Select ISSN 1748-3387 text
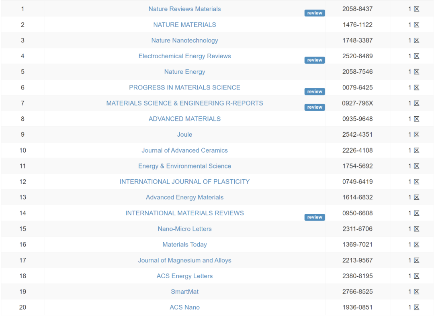The image size is (434, 316). tap(357, 41)
